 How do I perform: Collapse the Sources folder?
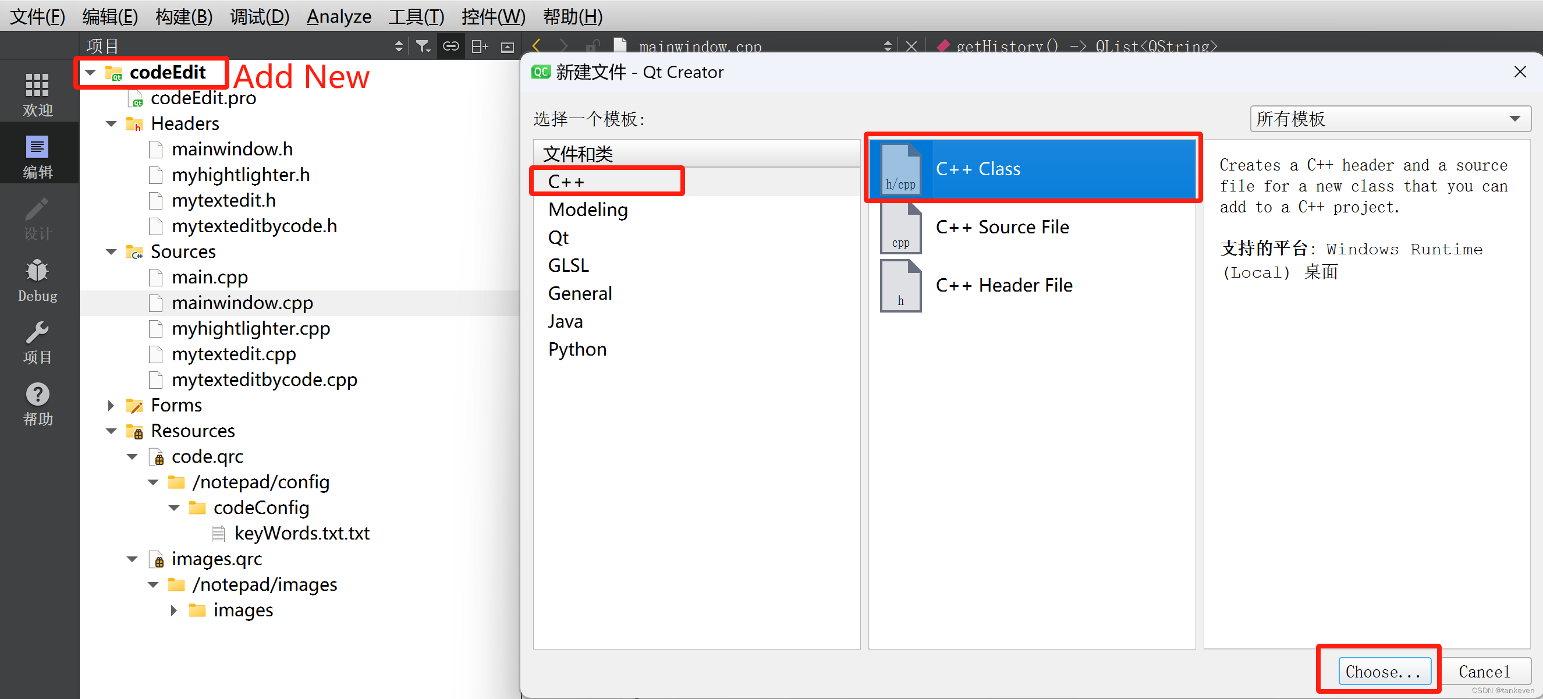click(x=111, y=251)
